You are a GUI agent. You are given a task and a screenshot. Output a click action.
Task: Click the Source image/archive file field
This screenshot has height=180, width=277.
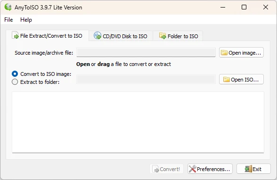click(x=146, y=52)
